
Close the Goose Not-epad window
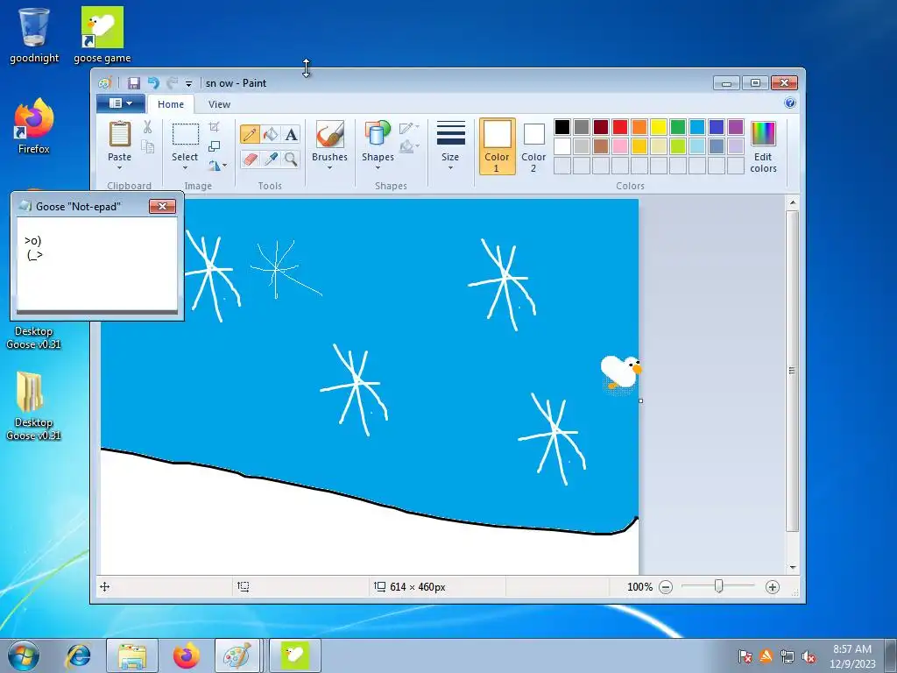click(162, 206)
